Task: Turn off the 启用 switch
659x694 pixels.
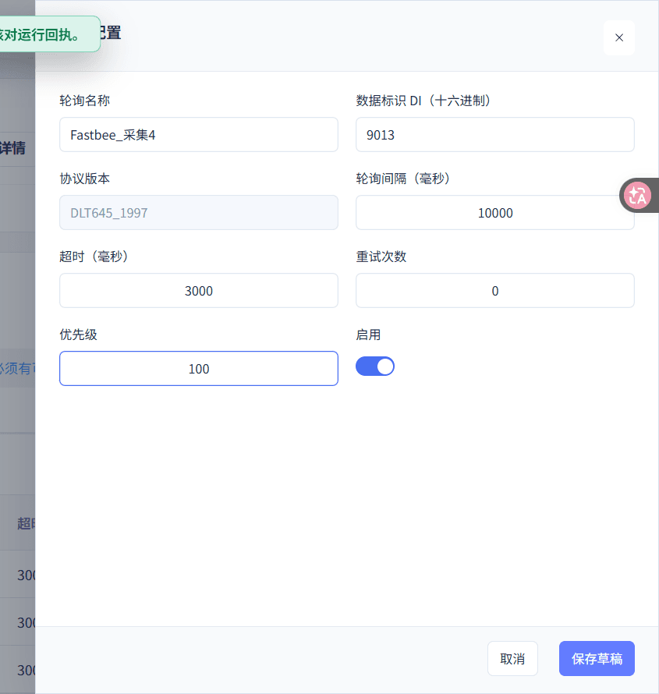Action: click(x=375, y=366)
